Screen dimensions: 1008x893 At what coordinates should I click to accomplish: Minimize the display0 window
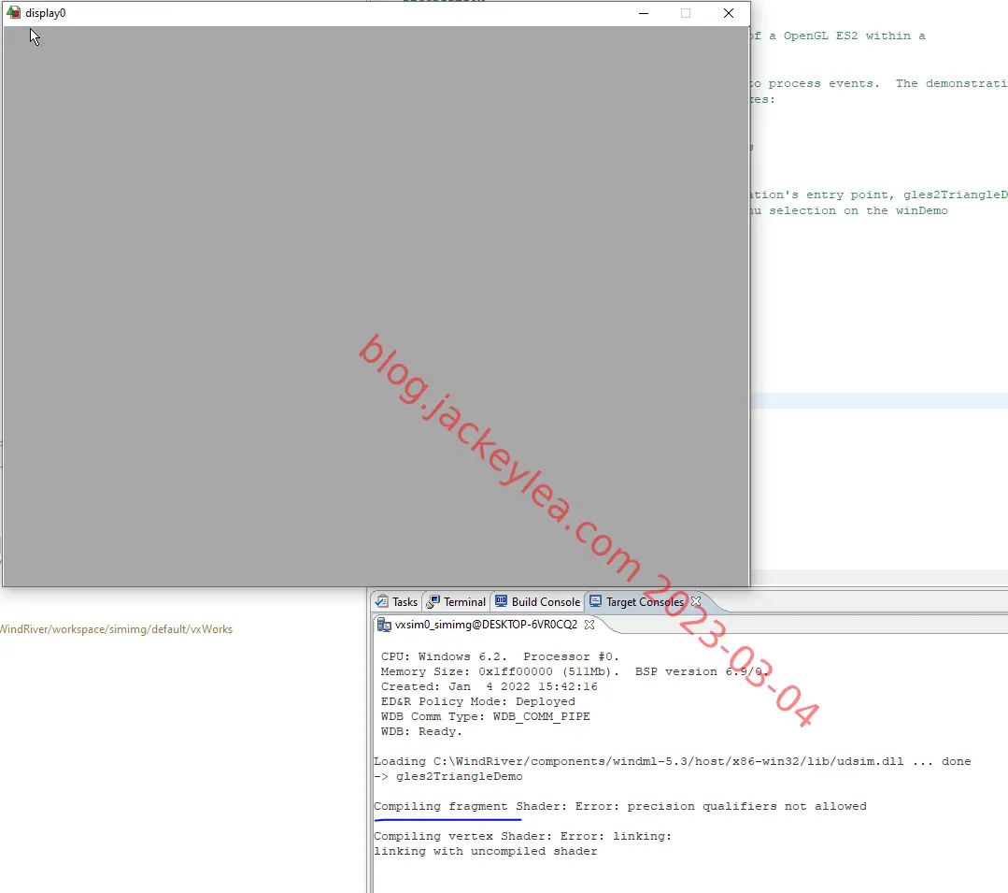point(644,13)
